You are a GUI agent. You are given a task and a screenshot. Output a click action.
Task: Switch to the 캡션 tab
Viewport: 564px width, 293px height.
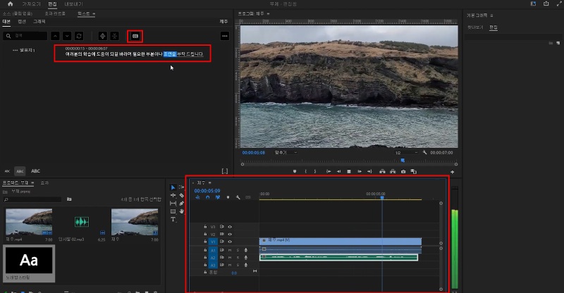(x=22, y=21)
